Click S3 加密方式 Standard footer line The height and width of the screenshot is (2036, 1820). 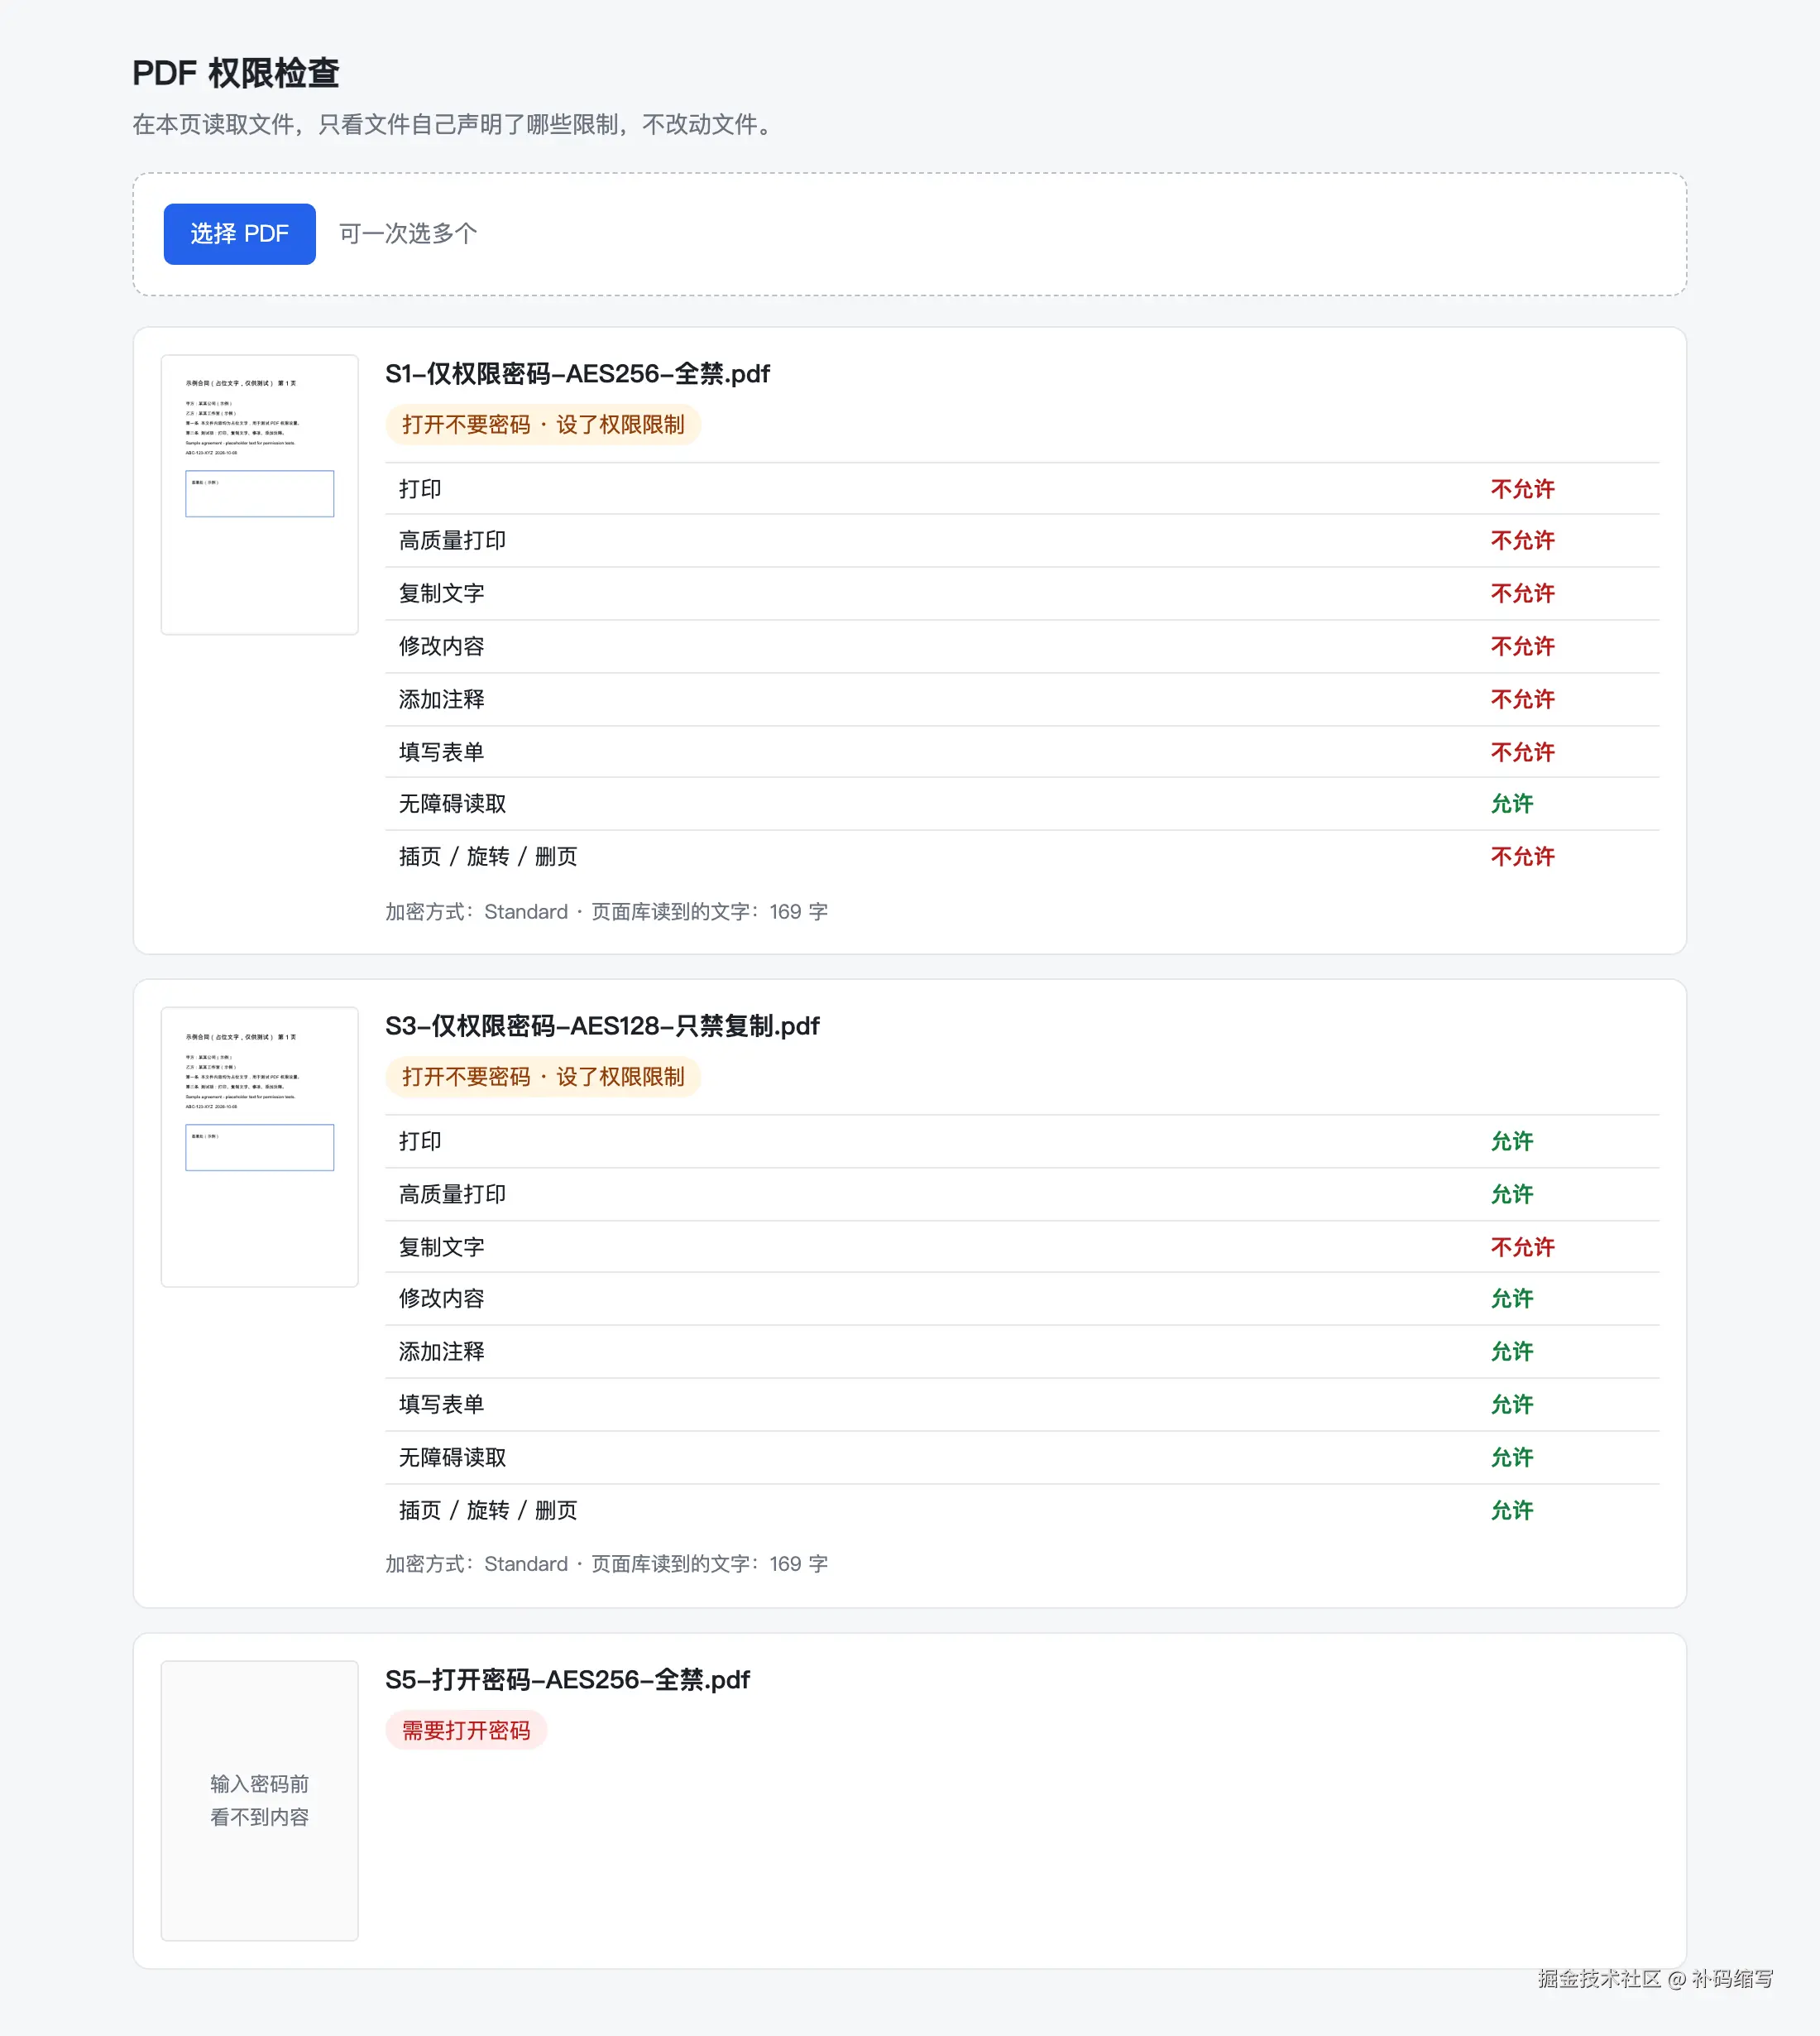coord(607,1565)
